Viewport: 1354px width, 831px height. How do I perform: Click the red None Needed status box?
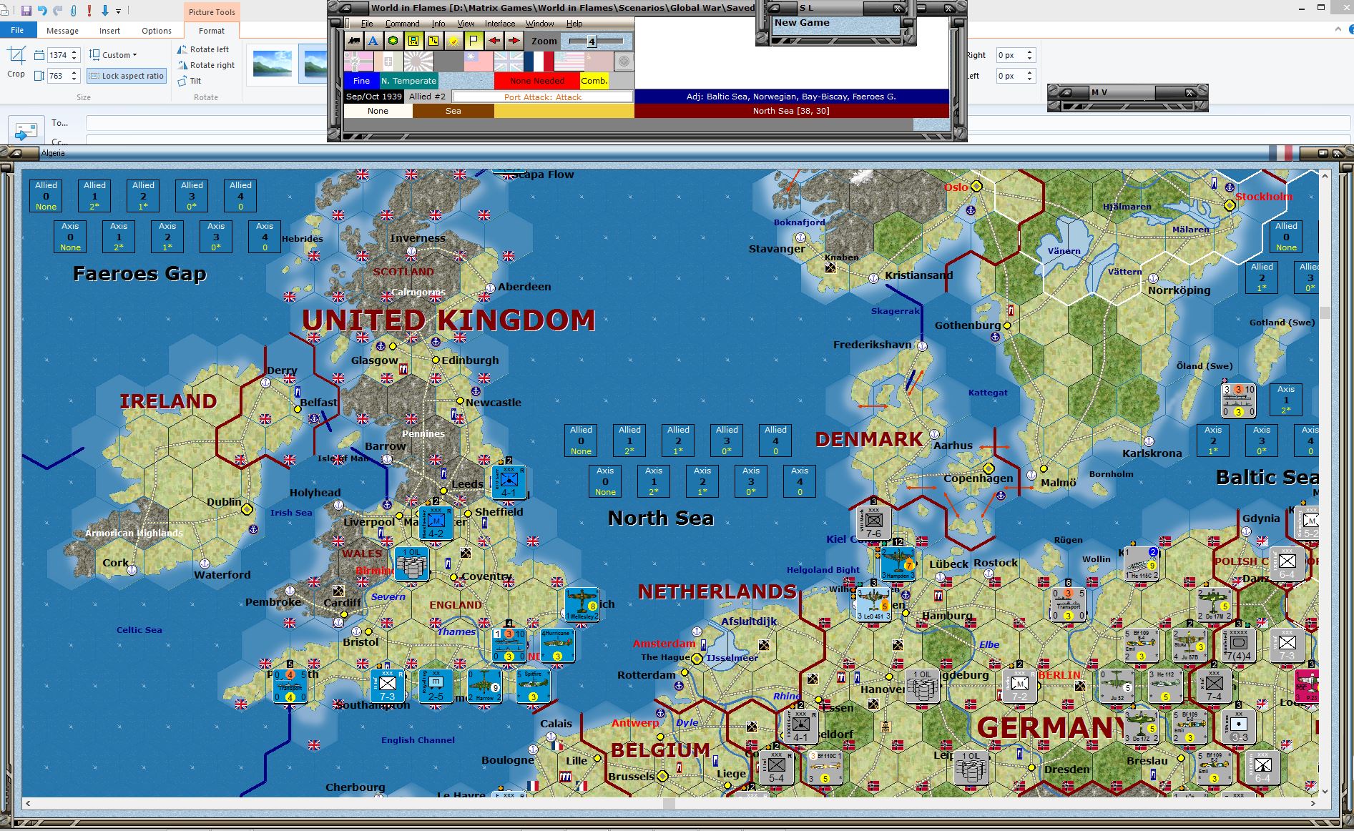536,81
